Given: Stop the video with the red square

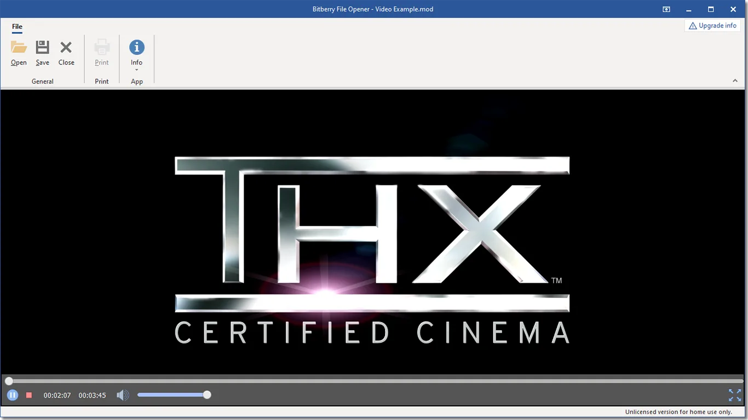Looking at the screenshot, I should pyautogui.click(x=29, y=395).
